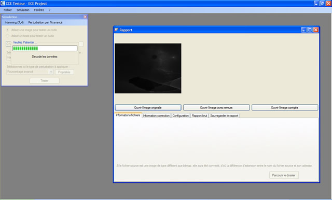Image resolution: width=332 pixels, height=200 pixels.
Task: Open the Fenêtre menu
Action: [x=39, y=10]
